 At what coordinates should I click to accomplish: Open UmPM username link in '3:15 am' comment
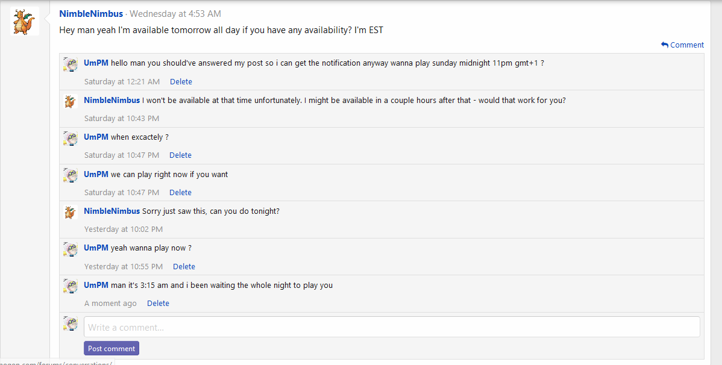(96, 285)
